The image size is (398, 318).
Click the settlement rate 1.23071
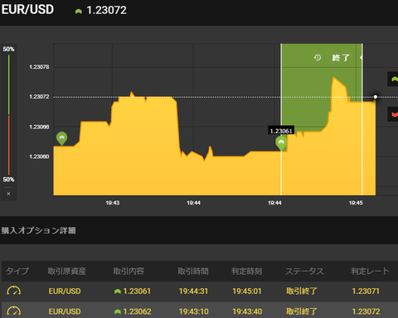[x=366, y=291]
